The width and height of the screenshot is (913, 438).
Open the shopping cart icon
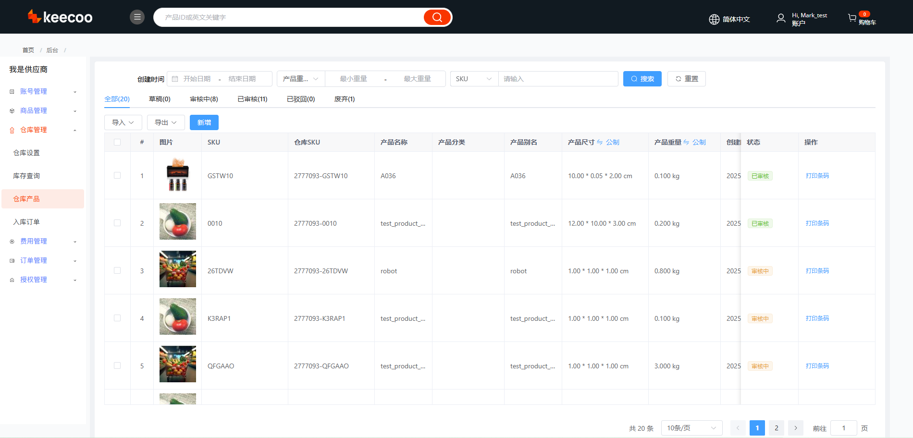click(852, 18)
